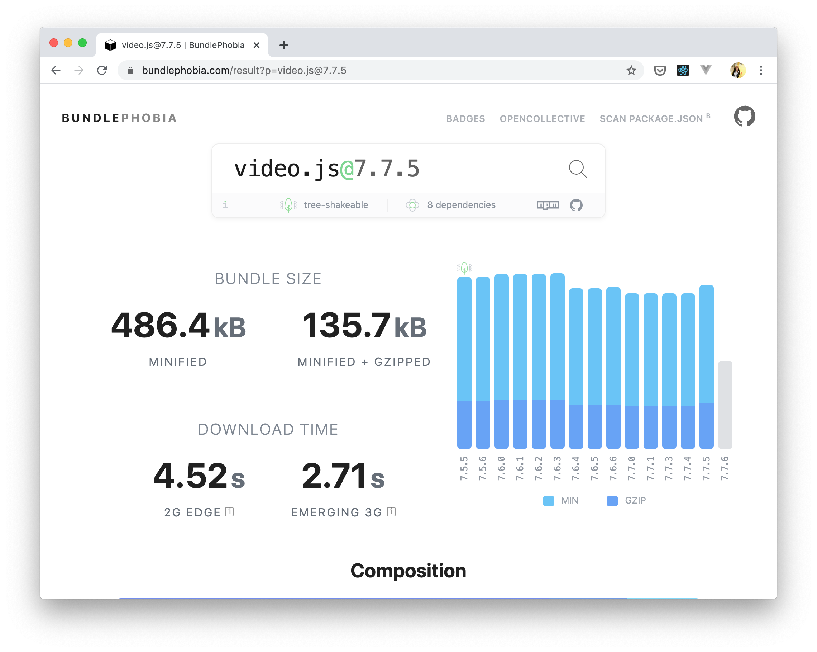Screen dimensions: 817x652
Task: Show 2G Edge info tooltip icon
Action: (x=229, y=512)
